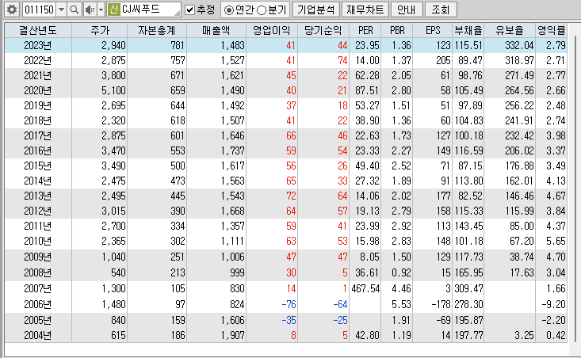Open the stock code dropdown arrow
The image size is (581, 358).
(x=62, y=10)
